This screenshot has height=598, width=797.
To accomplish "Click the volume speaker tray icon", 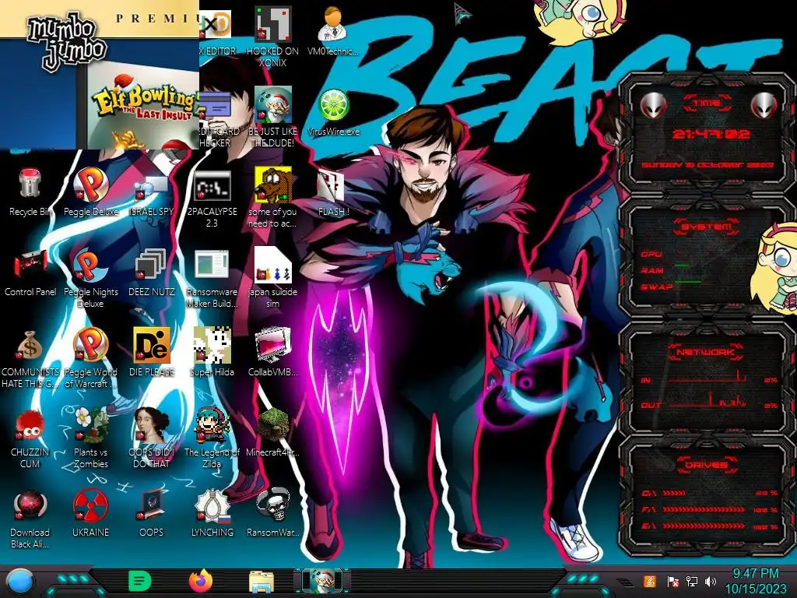I will (x=711, y=582).
